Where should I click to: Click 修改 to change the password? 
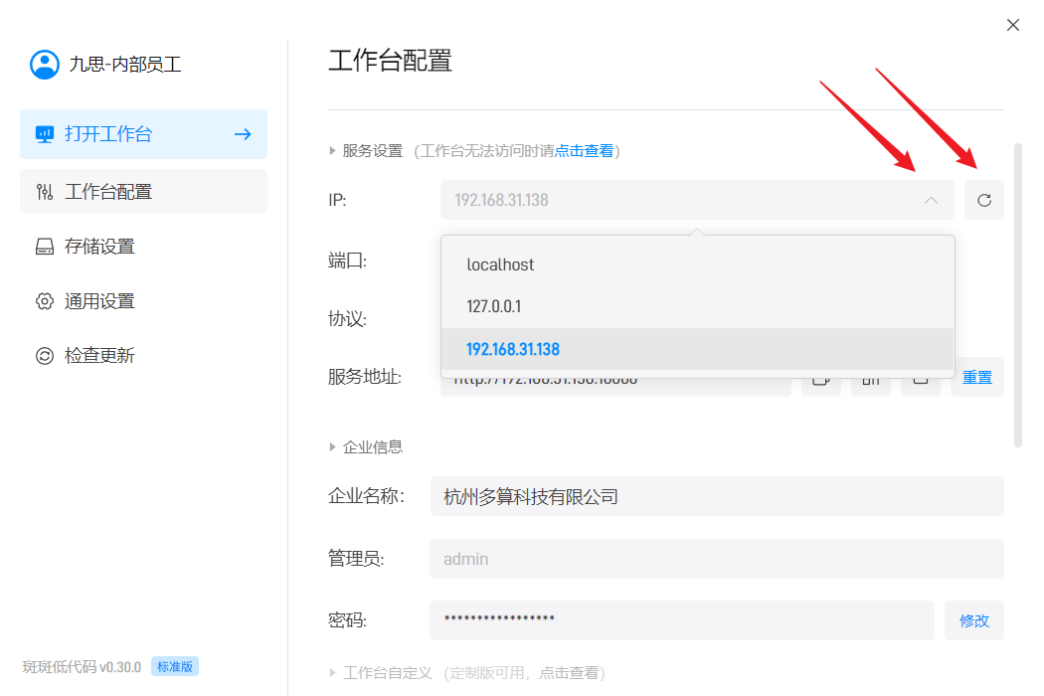pyautogui.click(x=974, y=620)
